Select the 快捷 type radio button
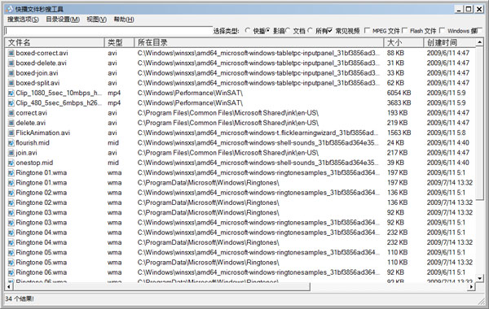The width and height of the screenshot is (489, 309). point(248,31)
